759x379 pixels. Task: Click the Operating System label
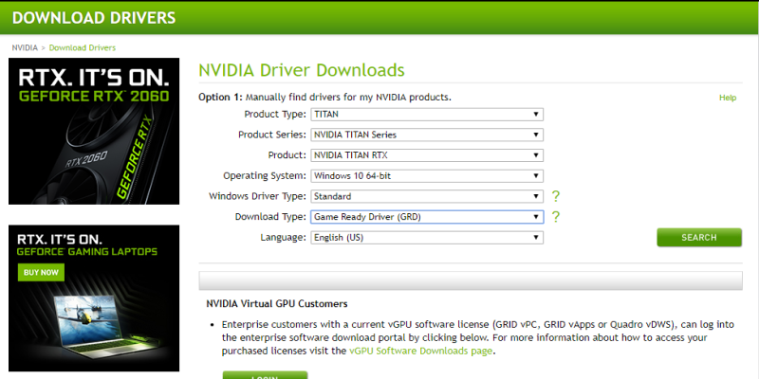pyautogui.click(x=265, y=176)
